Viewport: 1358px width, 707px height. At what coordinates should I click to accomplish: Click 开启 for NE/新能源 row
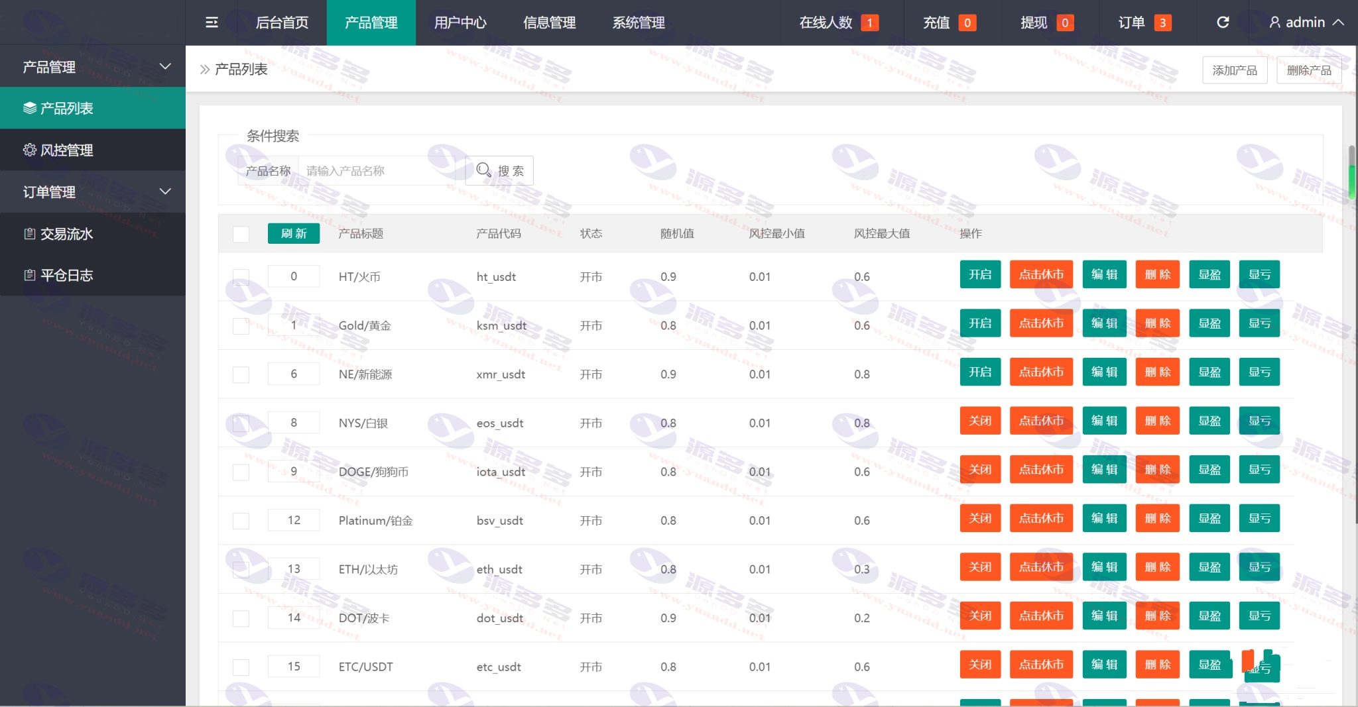[x=980, y=372]
